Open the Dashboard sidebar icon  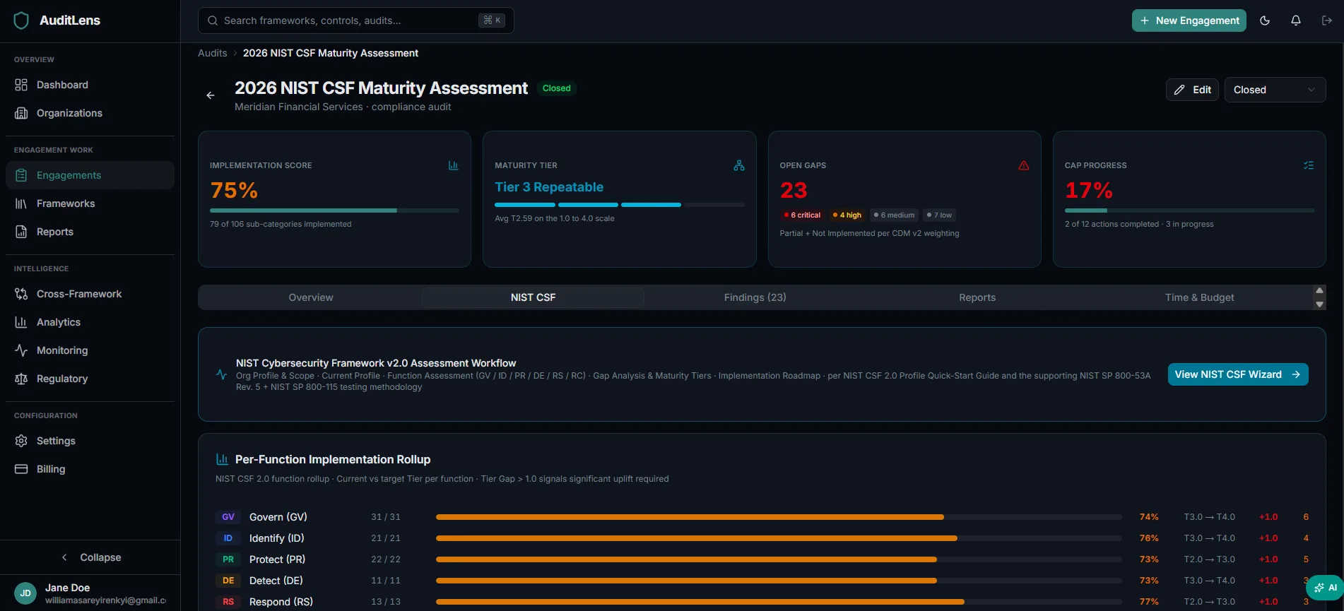pos(21,85)
